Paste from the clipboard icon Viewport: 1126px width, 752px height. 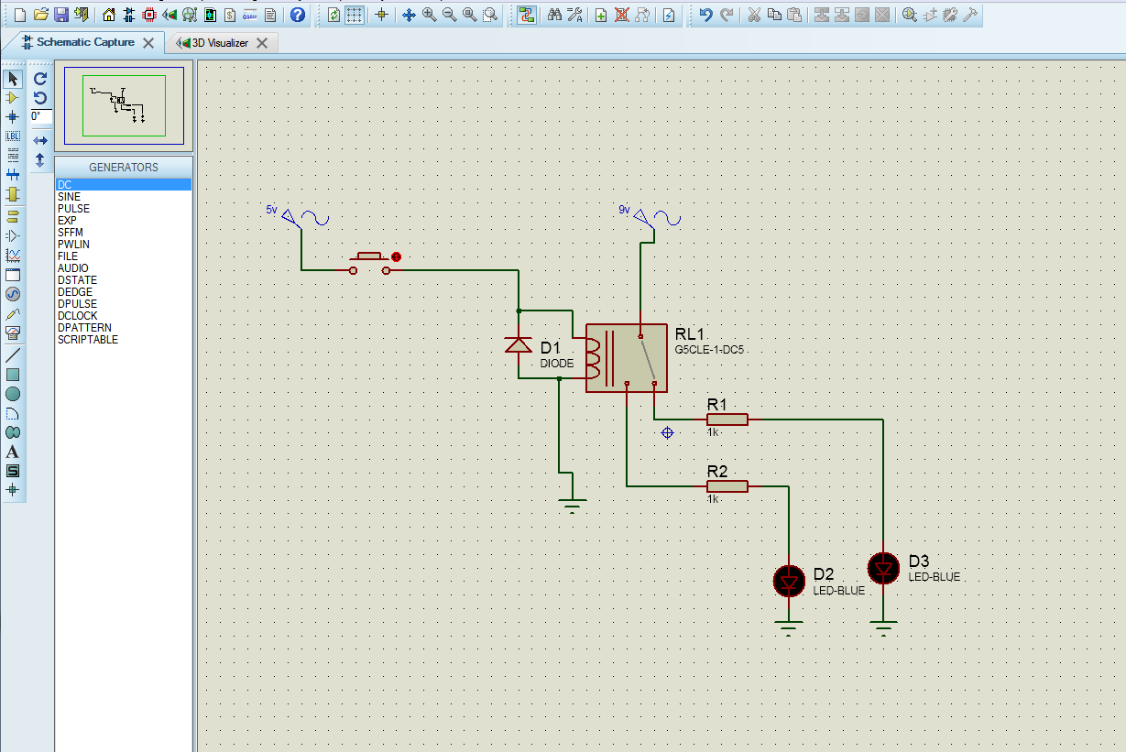point(794,15)
